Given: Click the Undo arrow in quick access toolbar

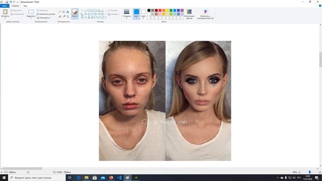Looking at the screenshot, I should point(11,2).
